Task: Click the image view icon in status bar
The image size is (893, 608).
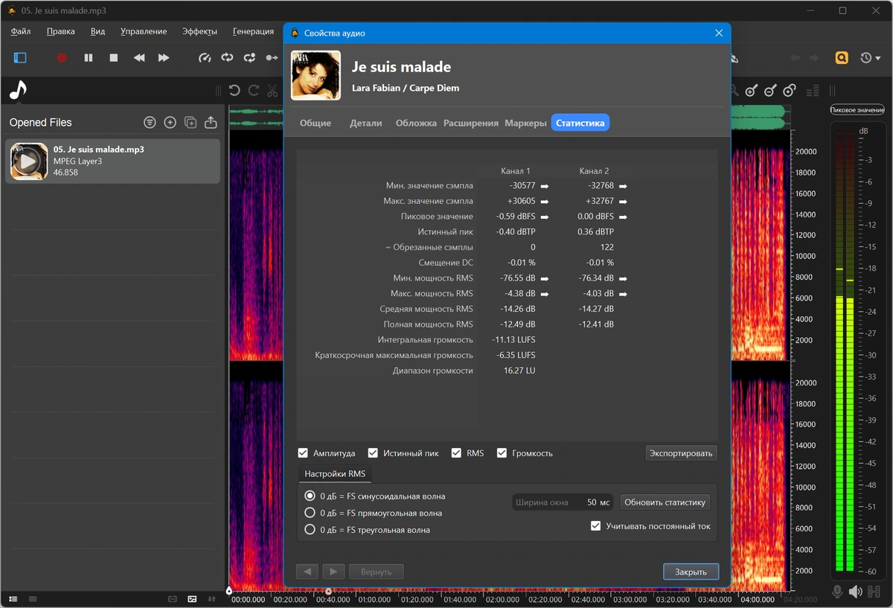Action: (x=192, y=598)
